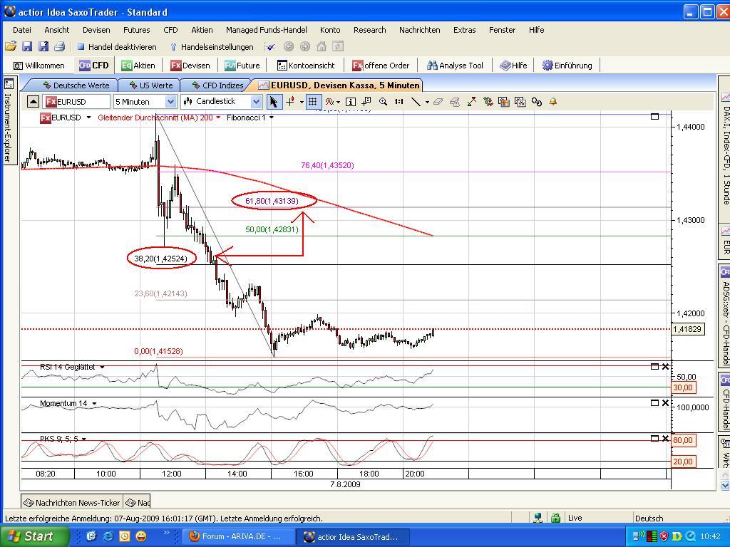Collapse the RSI 14 Geglättet indicator panel
The height and width of the screenshot is (547, 730).
tap(654, 366)
